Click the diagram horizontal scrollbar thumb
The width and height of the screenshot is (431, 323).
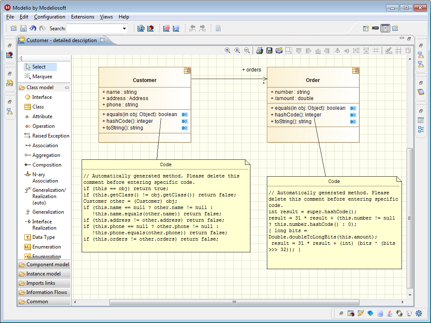tap(234, 302)
